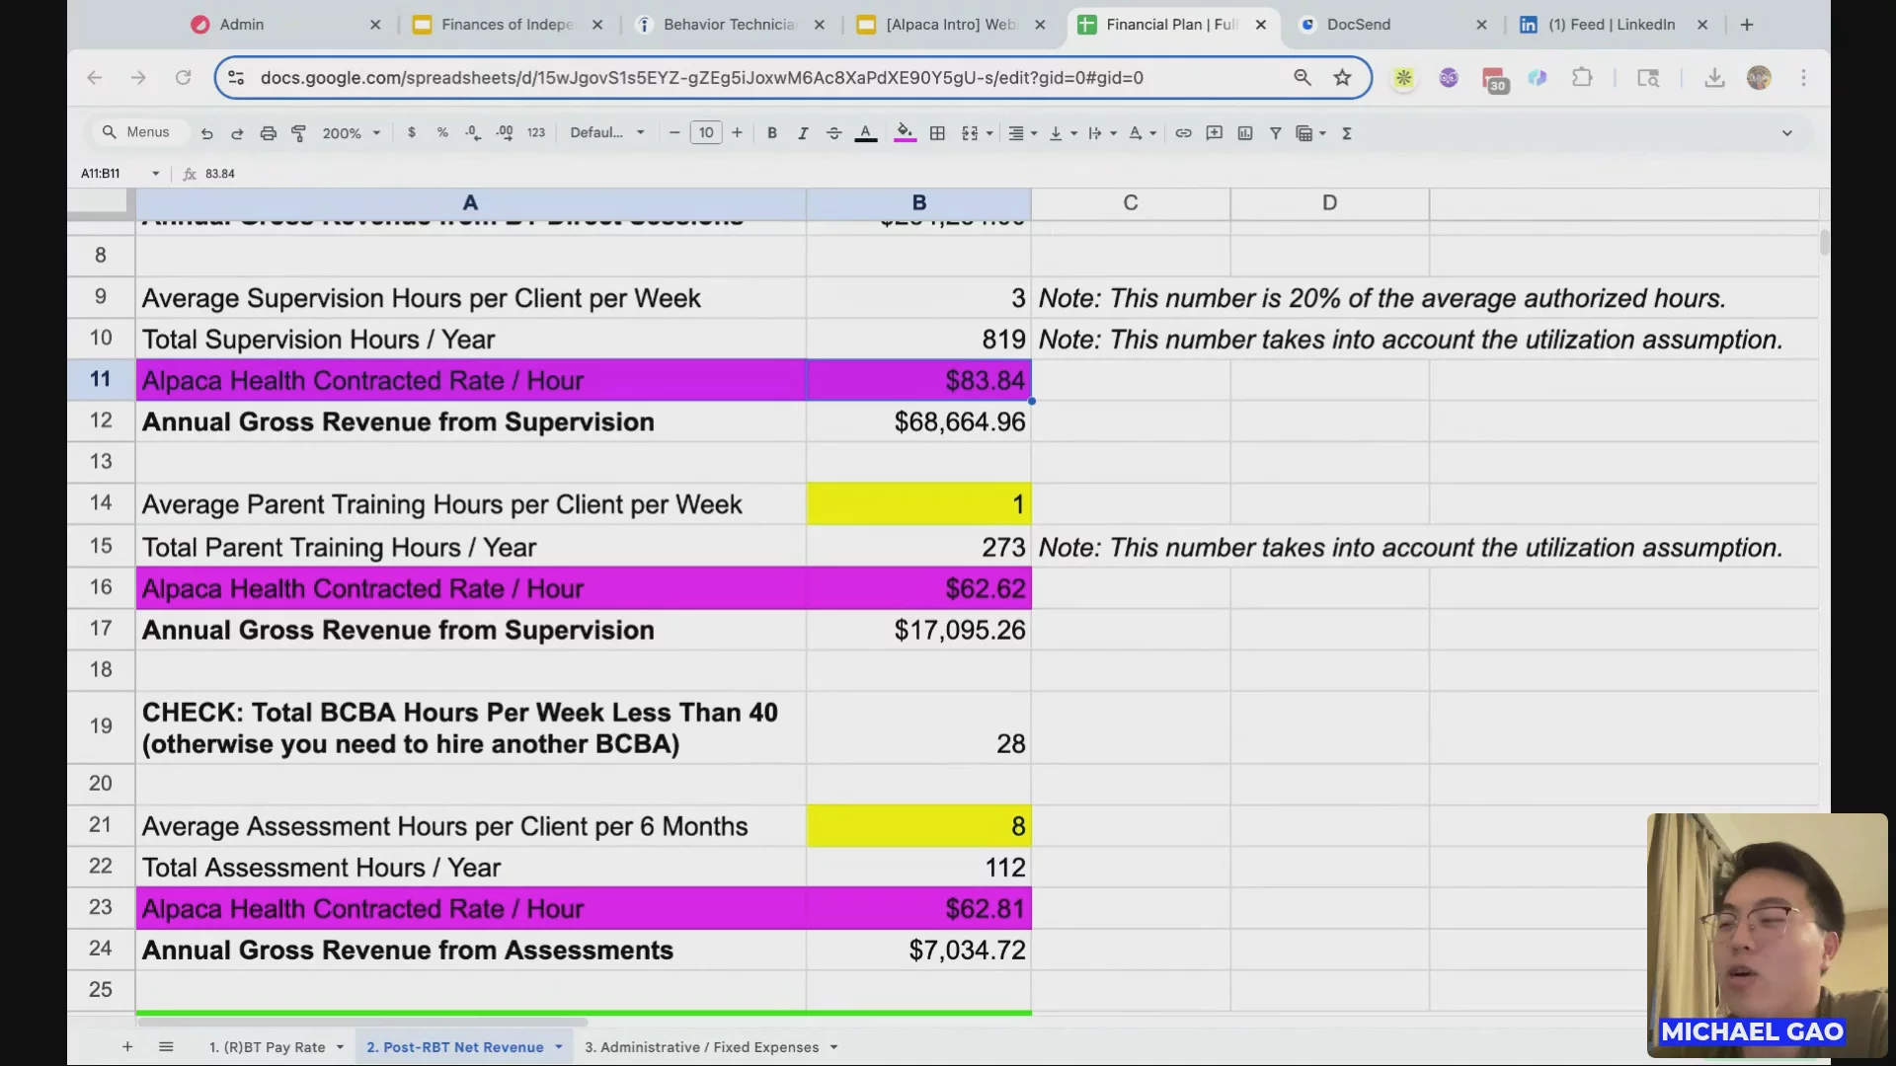Open browser downloads

[x=1714, y=77]
